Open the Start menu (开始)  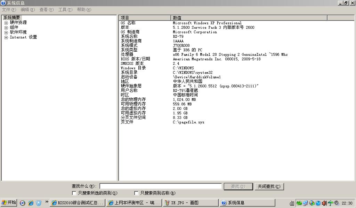9,202
